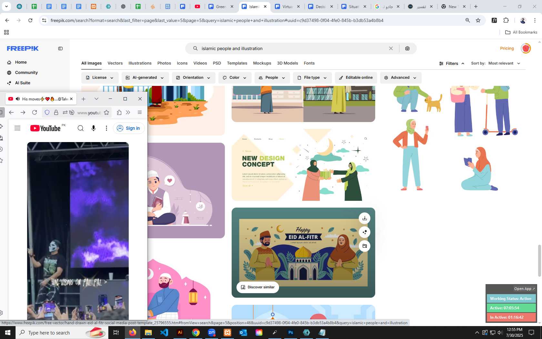Switch to the Templates tab
This screenshot has width=542, height=339.
pos(237,63)
